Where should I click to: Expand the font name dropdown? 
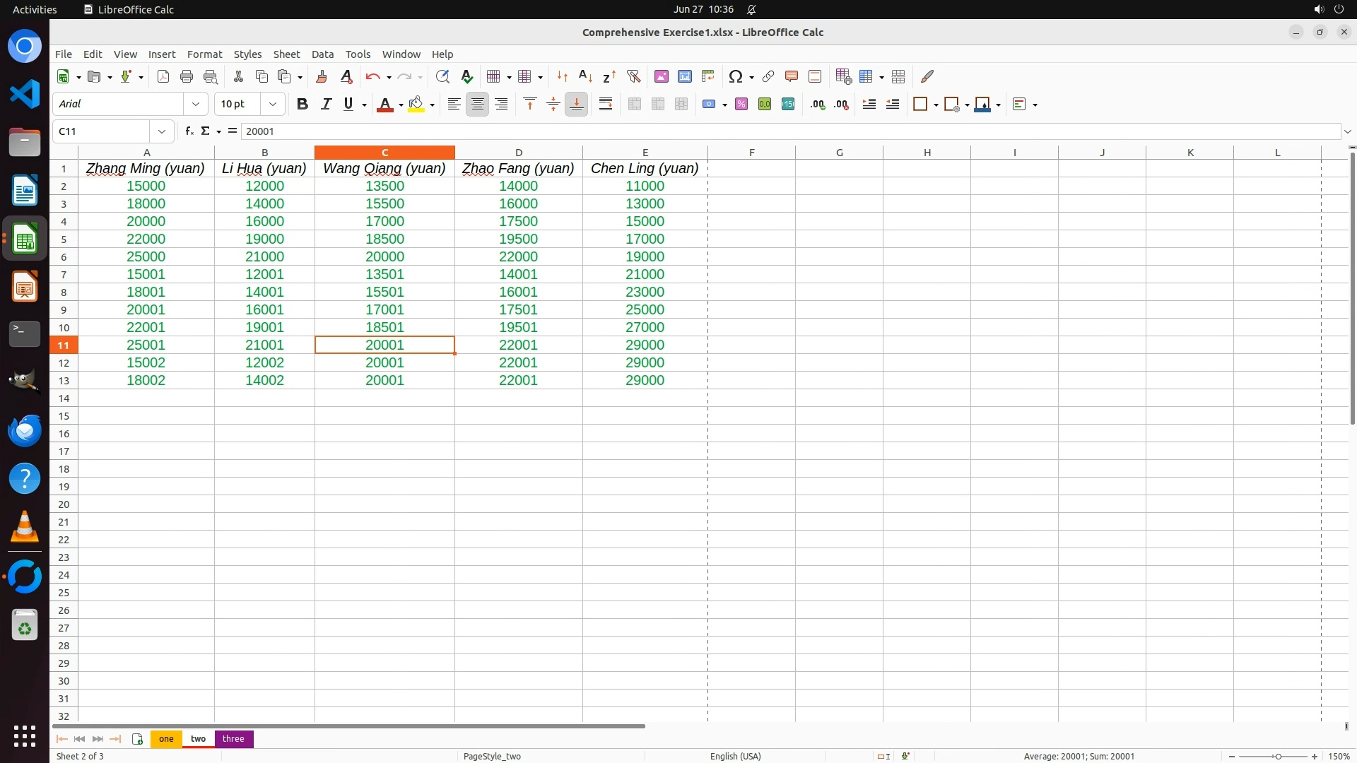pyautogui.click(x=196, y=104)
